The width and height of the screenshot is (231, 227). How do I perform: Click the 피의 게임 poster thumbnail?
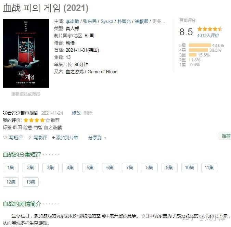pyautogui.click(x=26, y=53)
